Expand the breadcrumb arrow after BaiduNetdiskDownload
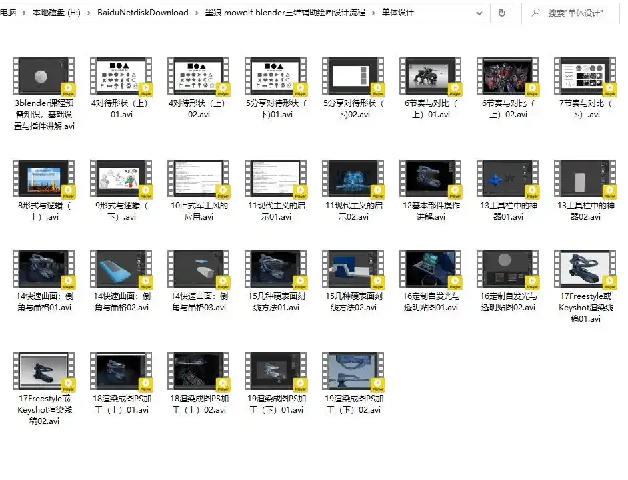This screenshot has width=628, height=480. tap(195, 12)
